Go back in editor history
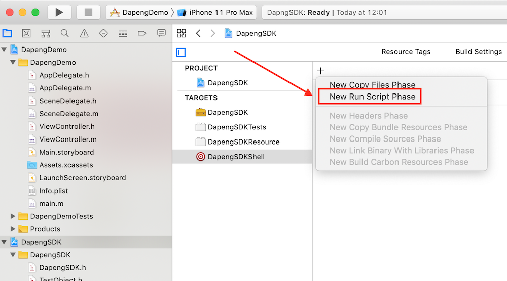 pyautogui.click(x=198, y=33)
